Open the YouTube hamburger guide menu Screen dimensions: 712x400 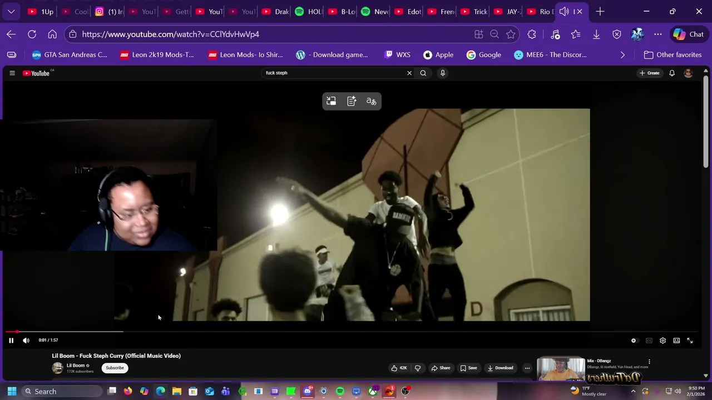(x=12, y=73)
